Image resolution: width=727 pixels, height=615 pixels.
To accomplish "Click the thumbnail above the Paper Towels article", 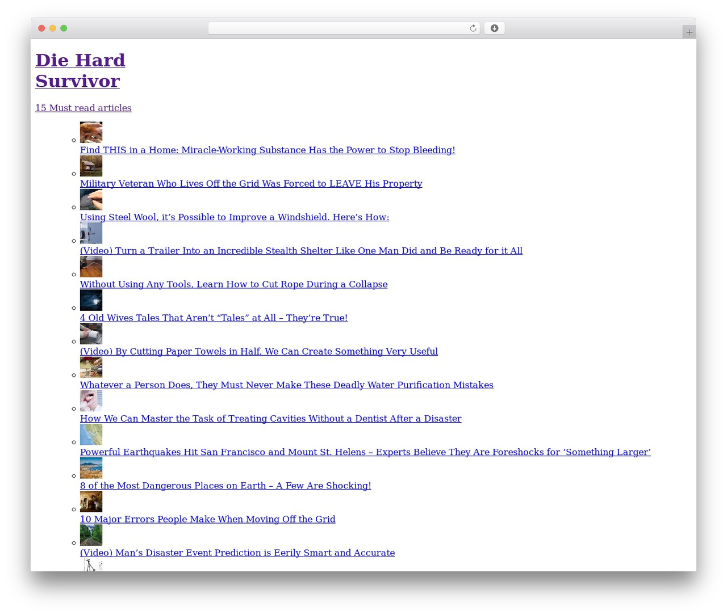I will coord(91,333).
